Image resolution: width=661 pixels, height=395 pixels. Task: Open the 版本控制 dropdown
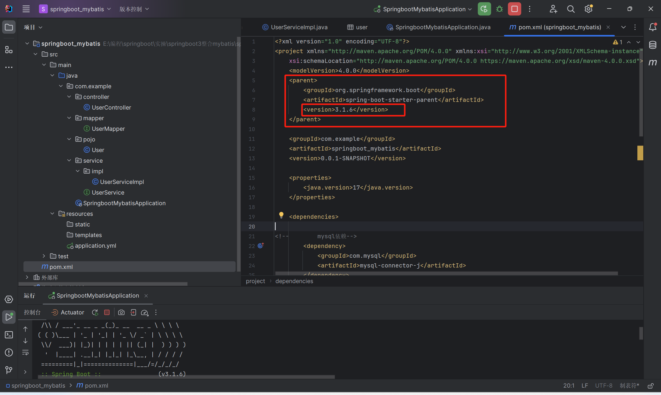click(x=134, y=9)
